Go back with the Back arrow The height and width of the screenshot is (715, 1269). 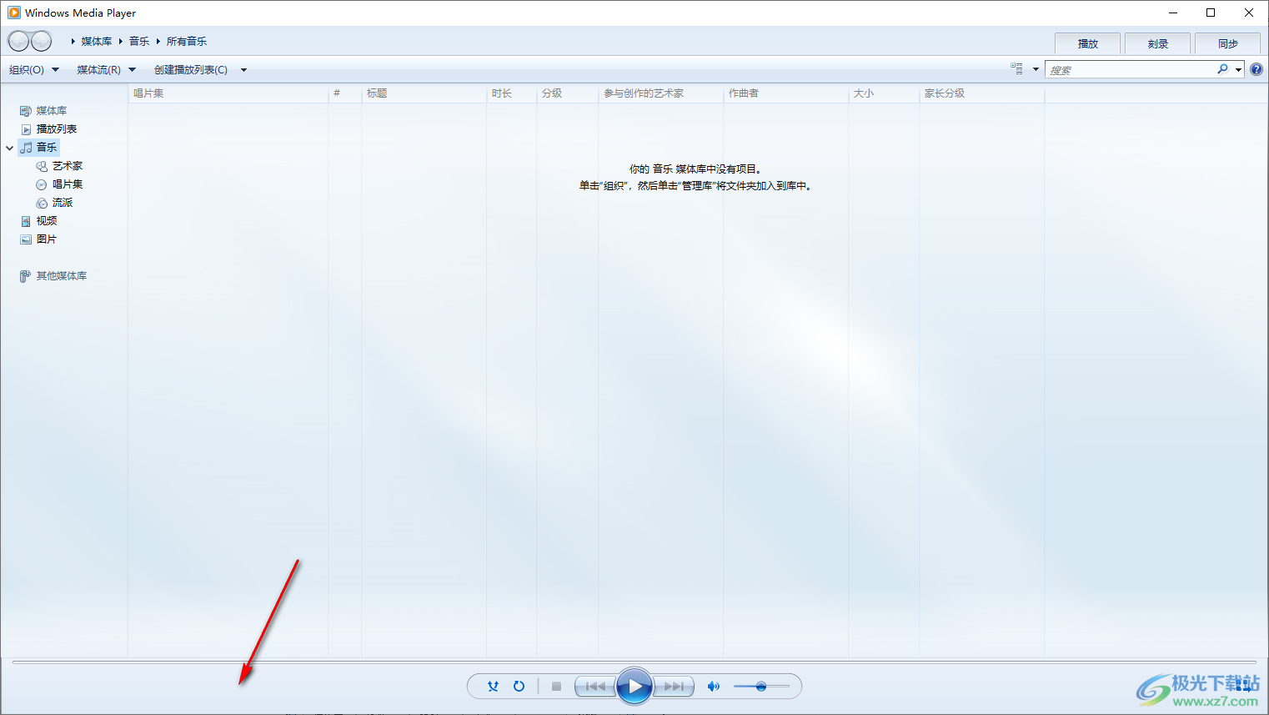point(18,41)
